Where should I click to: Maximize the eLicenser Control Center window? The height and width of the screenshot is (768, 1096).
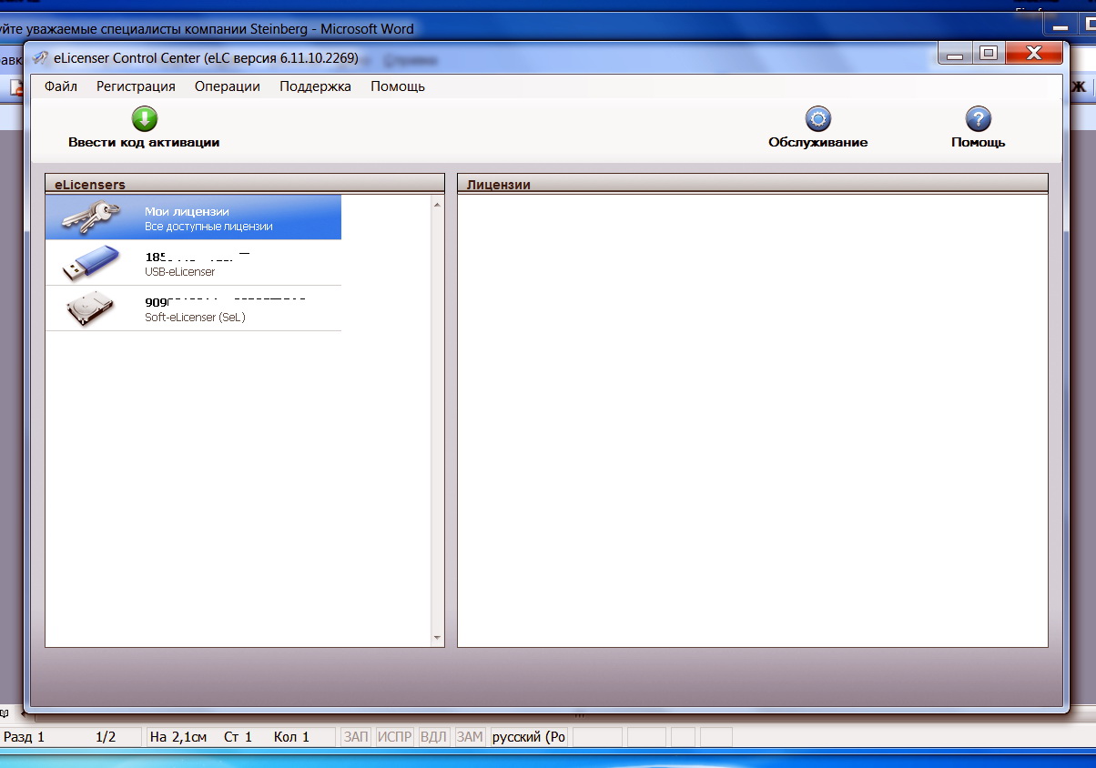989,54
